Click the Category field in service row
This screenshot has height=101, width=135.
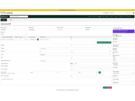pyautogui.click(x=4, y=39)
